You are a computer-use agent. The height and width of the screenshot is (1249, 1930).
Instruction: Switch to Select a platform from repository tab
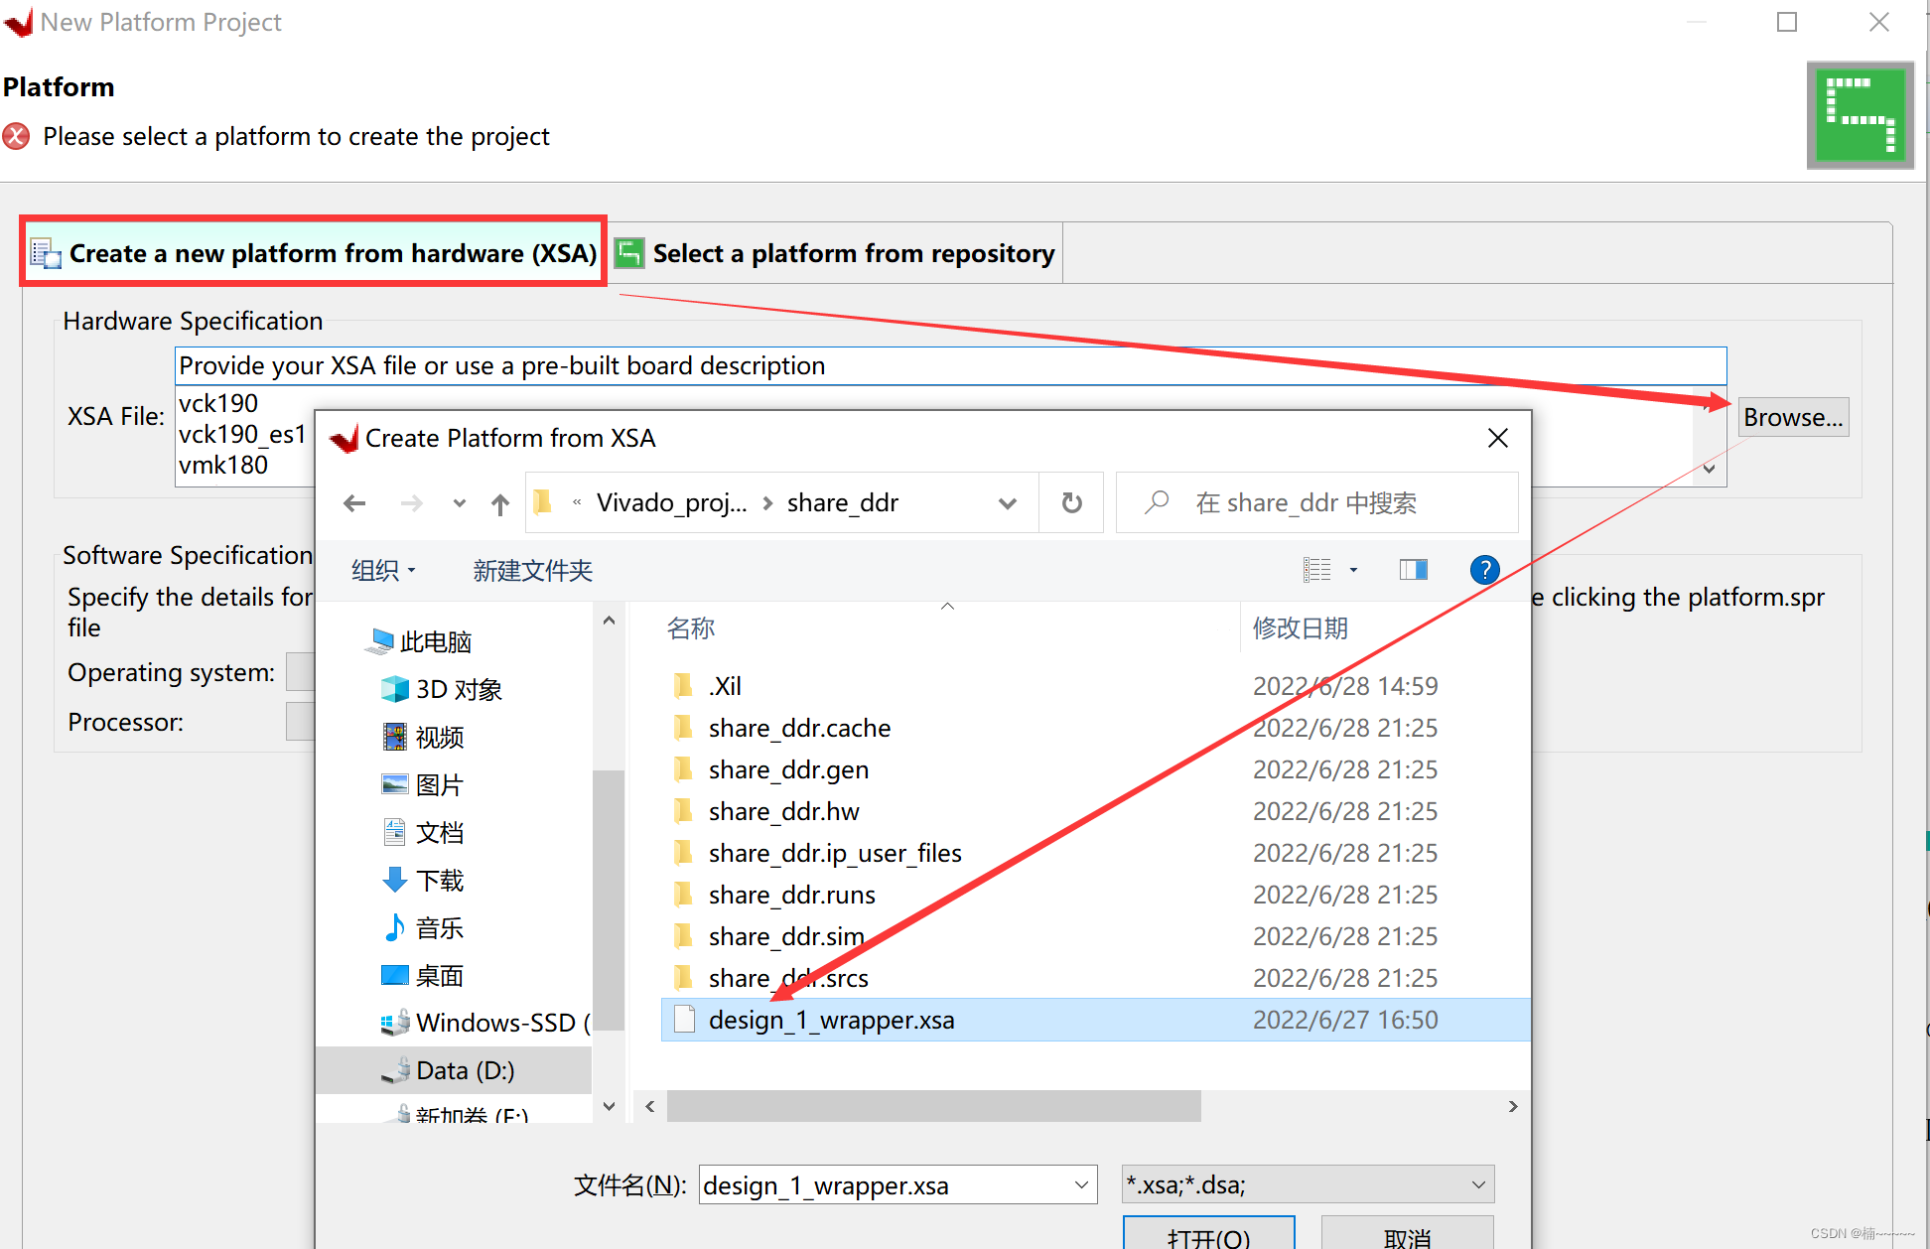pyautogui.click(x=836, y=254)
